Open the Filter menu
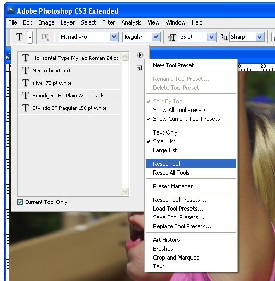275x281 pixels. (x=109, y=22)
